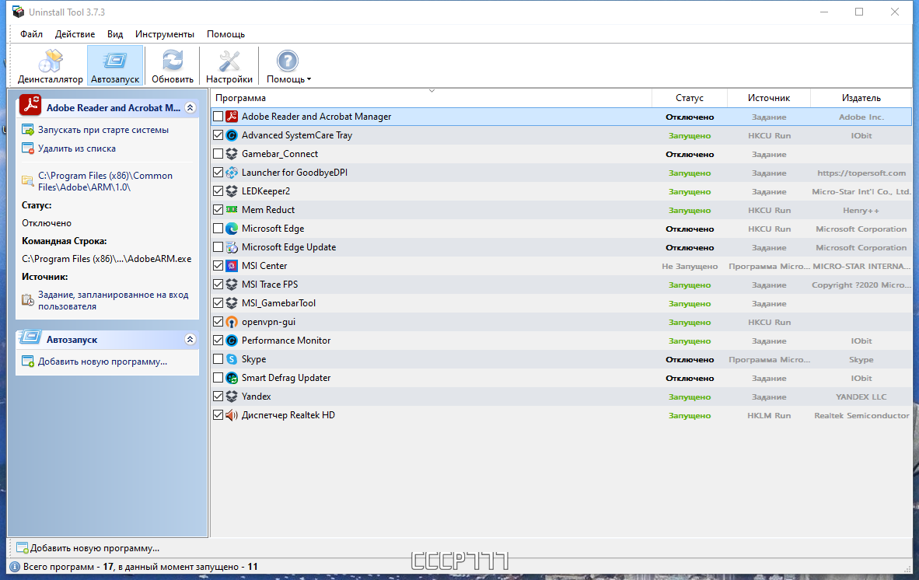Image resolution: width=919 pixels, height=580 pixels.
Task: Enable the Adobe Reader and Acrobat Manager checkbox
Action: pyautogui.click(x=218, y=117)
